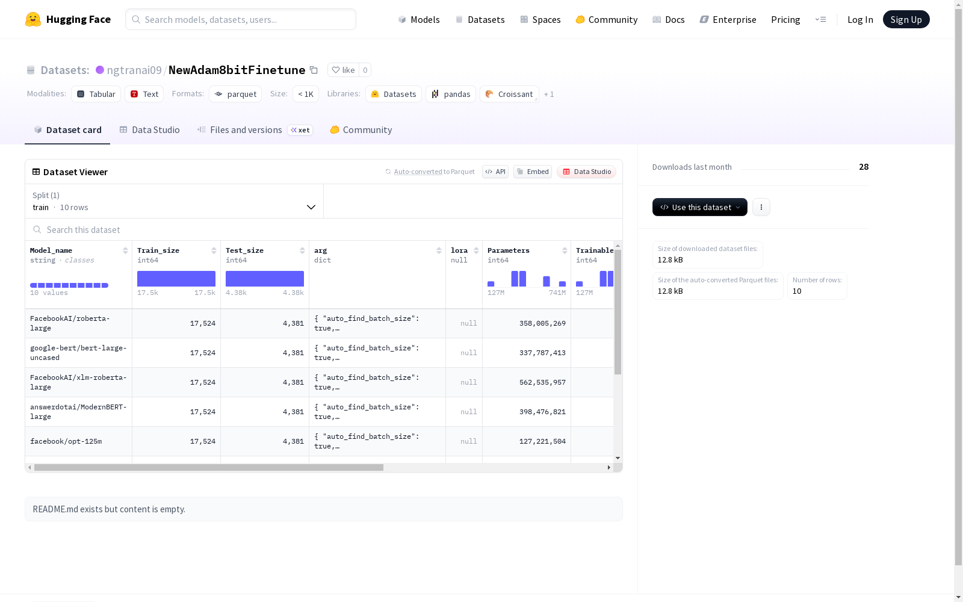
Task: Select the FacebookAI/xlm-roberta-large cell
Action: (x=79, y=382)
